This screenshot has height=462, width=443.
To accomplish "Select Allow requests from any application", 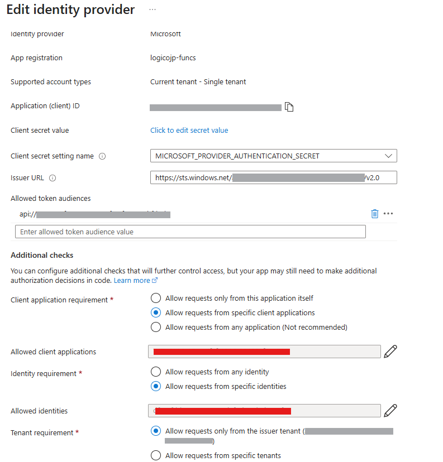I will pyautogui.click(x=156, y=327).
